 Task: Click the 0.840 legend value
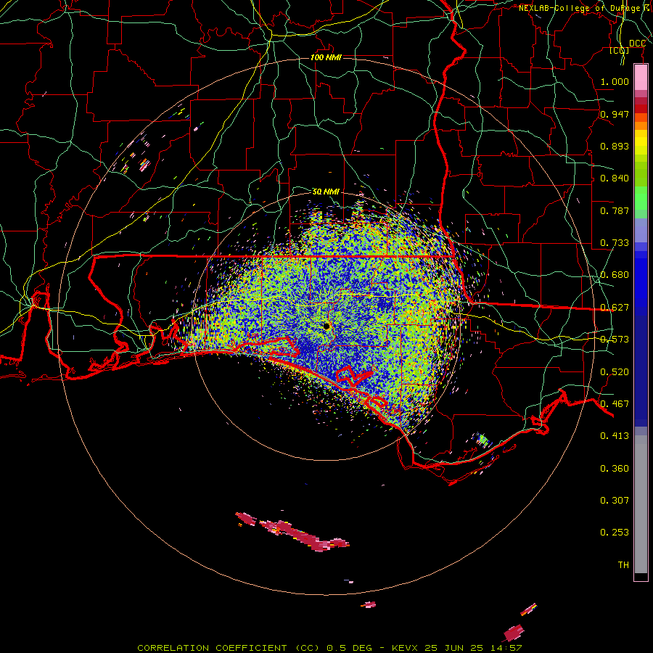(615, 178)
